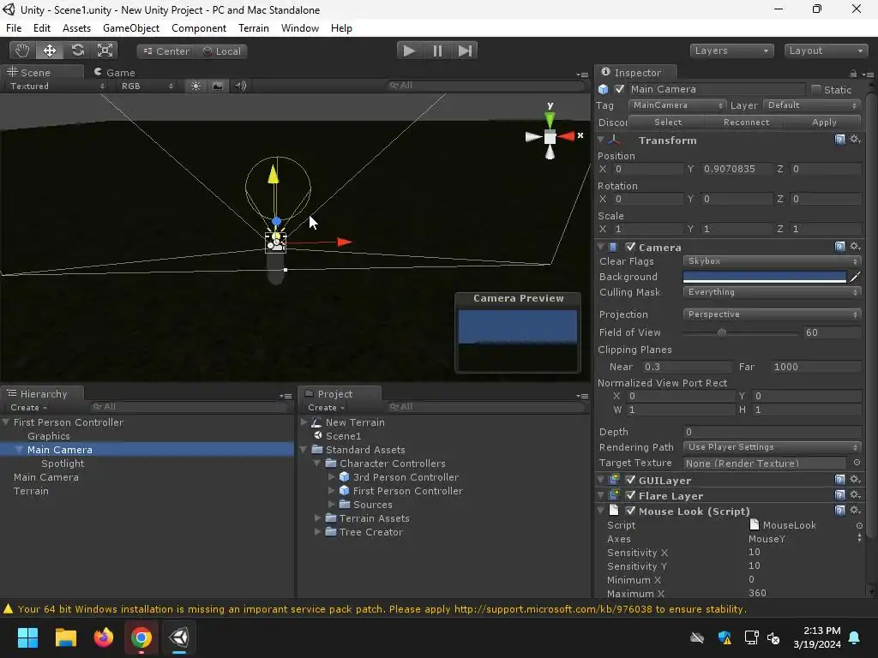Select the Move tool
The height and width of the screenshot is (658, 878).
(50, 51)
